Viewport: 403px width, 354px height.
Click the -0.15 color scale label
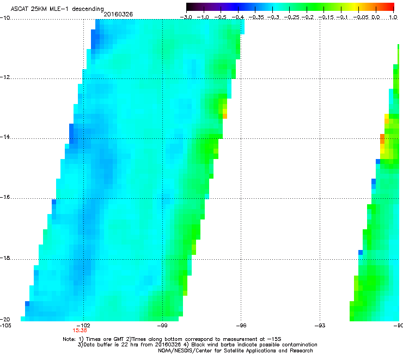[326, 17]
